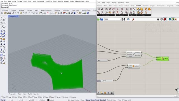Click orange sphere preview quality icon in Grasshopper
Image resolution: width=179 pixels, height=101 pixels.
(x=176, y=19)
